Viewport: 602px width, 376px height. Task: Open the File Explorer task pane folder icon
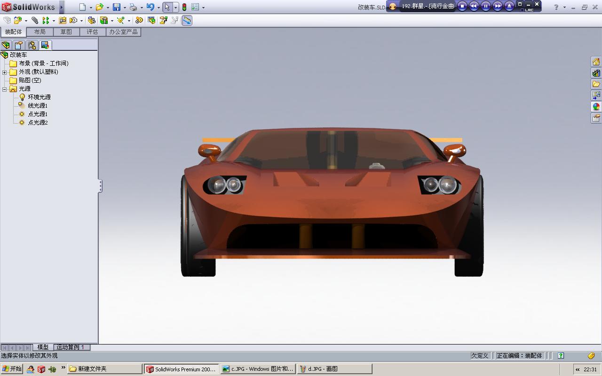(596, 84)
